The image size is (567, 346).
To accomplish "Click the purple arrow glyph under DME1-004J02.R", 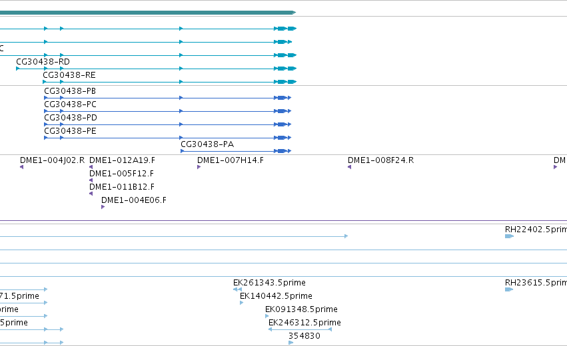I will tap(22, 167).
